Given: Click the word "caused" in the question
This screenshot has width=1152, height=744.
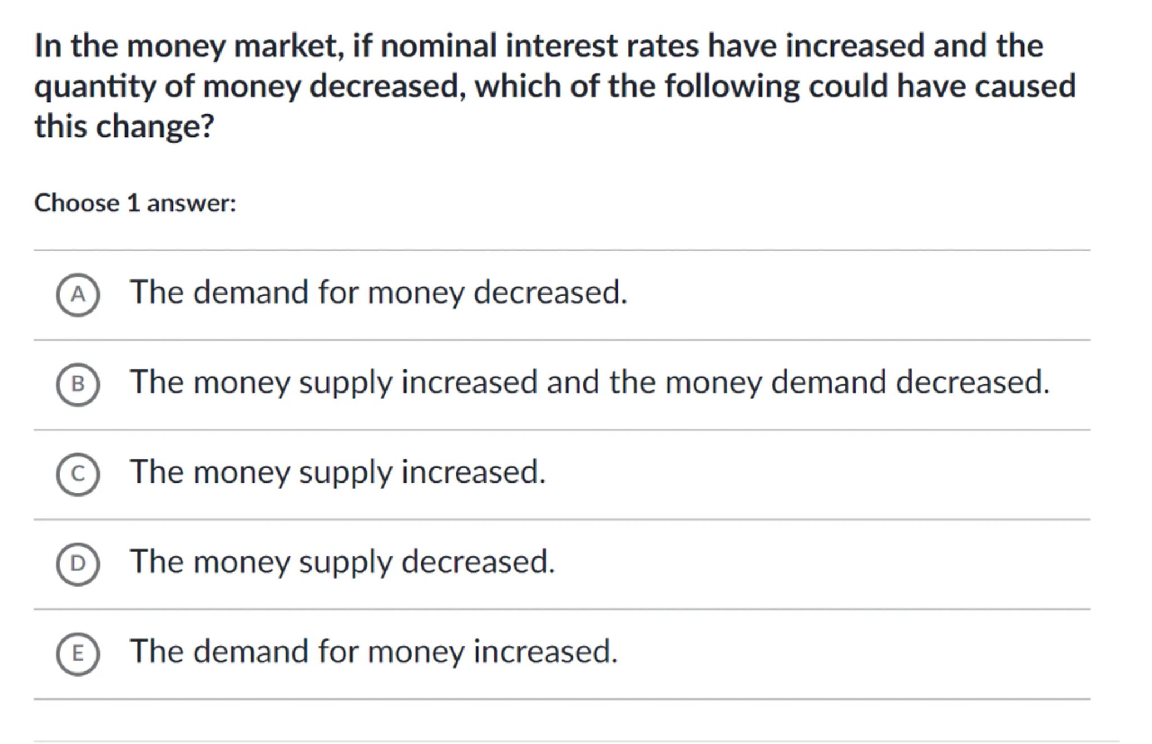Looking at the screenshot, I should coord(1025,87).
